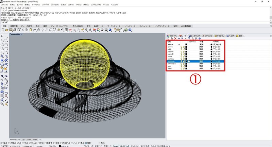Toggle visibility bulb of brick layer

[x=182, y=49]
